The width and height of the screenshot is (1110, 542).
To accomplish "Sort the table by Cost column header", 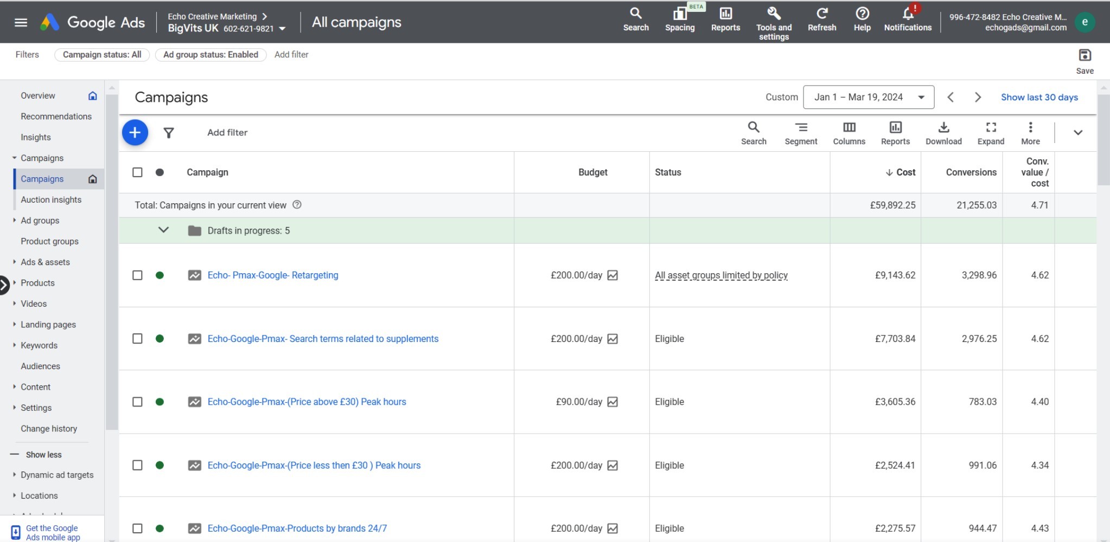I will pos(905,172).
